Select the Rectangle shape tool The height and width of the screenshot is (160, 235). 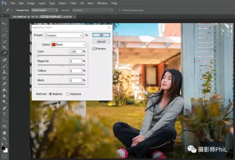(x=4, y=126)
